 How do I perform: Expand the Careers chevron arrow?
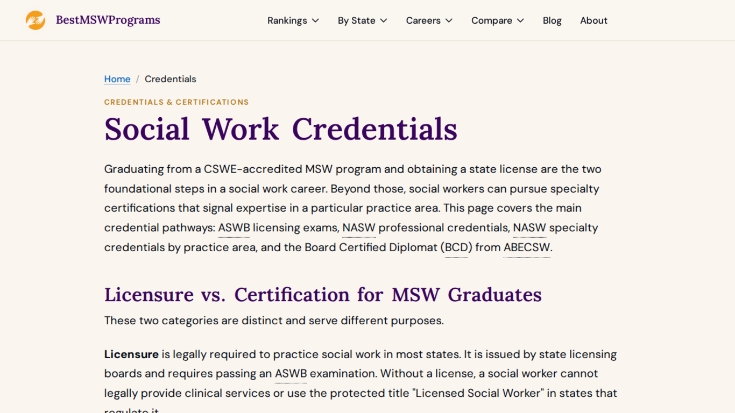tap(449, 20)
